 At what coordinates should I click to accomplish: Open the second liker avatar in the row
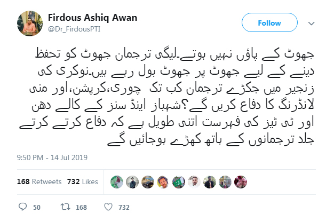[x=132, y=182]
